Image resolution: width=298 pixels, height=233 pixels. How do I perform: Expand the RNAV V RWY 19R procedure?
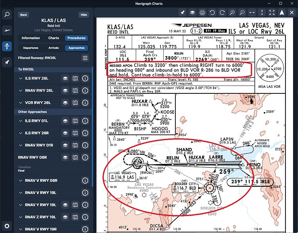click(x=21, y=229)
